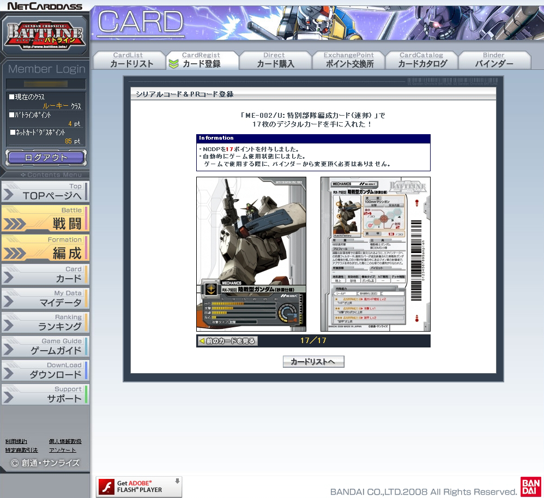Open the CardList tab
This screenshot has height=498, width=544.
pos(129,60)
